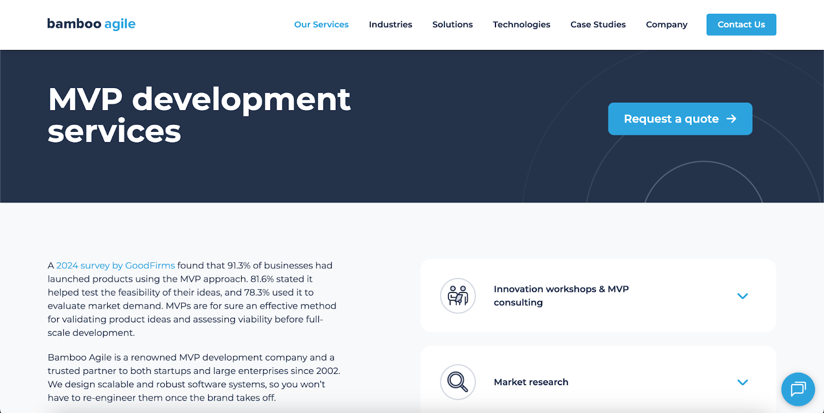Click the bamboo agile logo
Viewport: 824px width, 413px height.
tap(91, 24)
